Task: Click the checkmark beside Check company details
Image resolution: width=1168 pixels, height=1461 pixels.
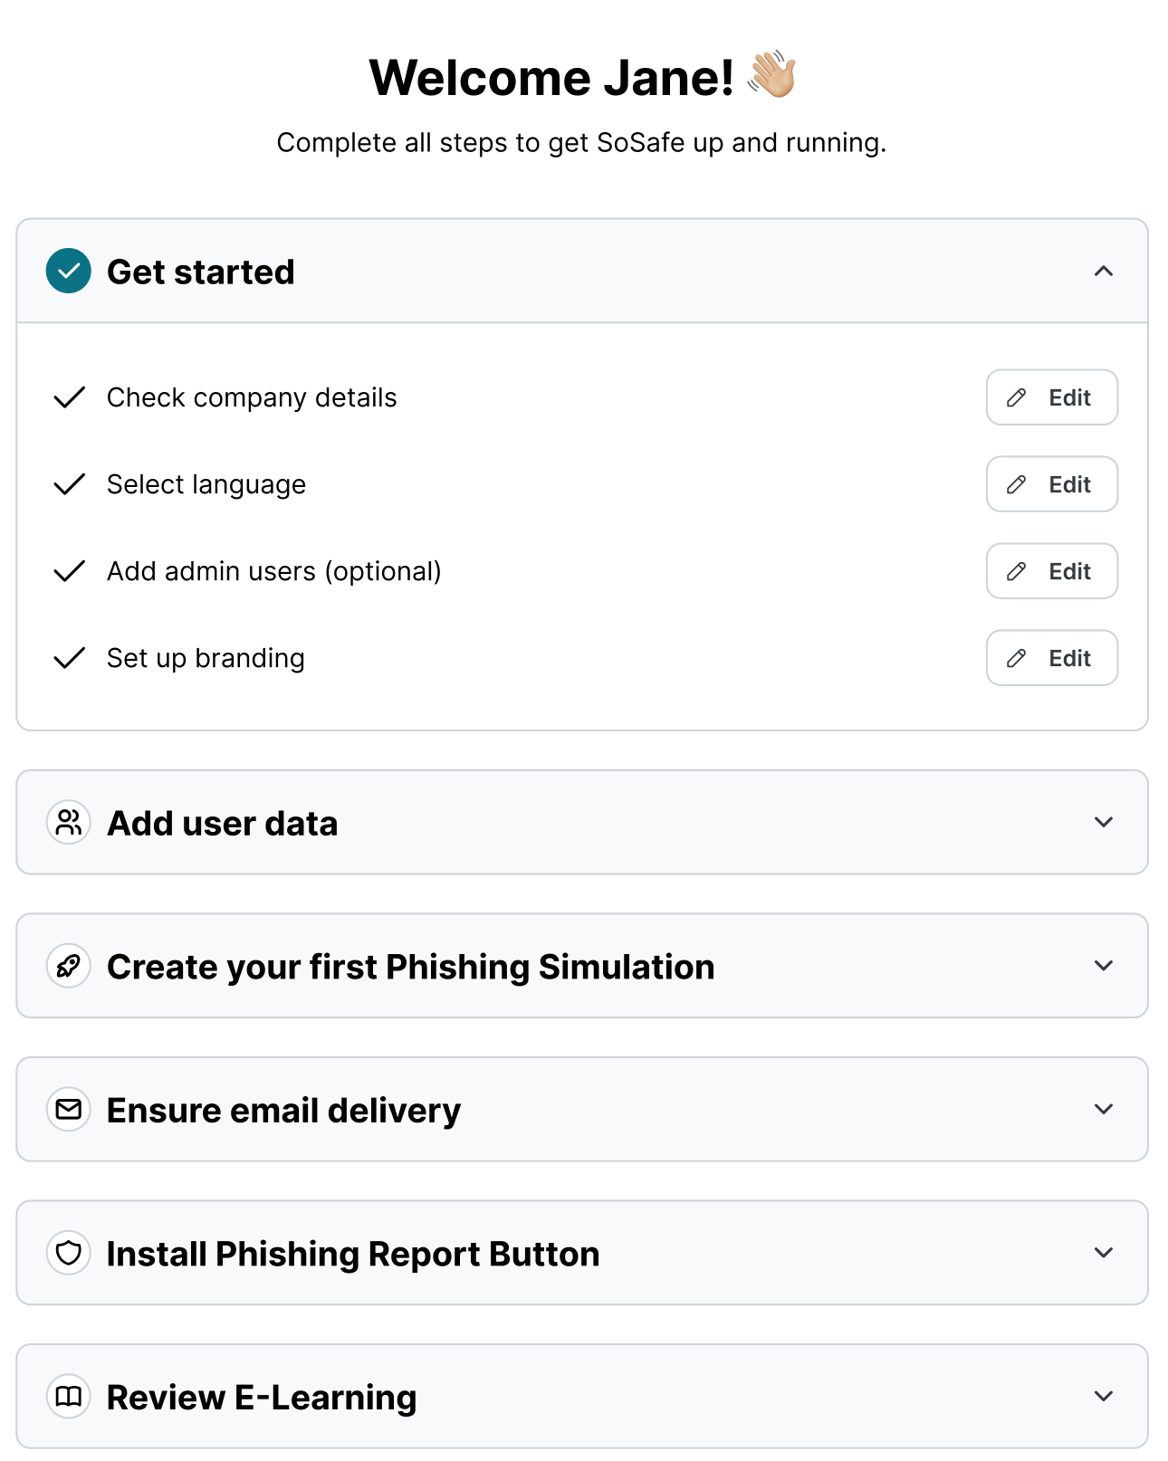Action: click(x=70, y=397)
